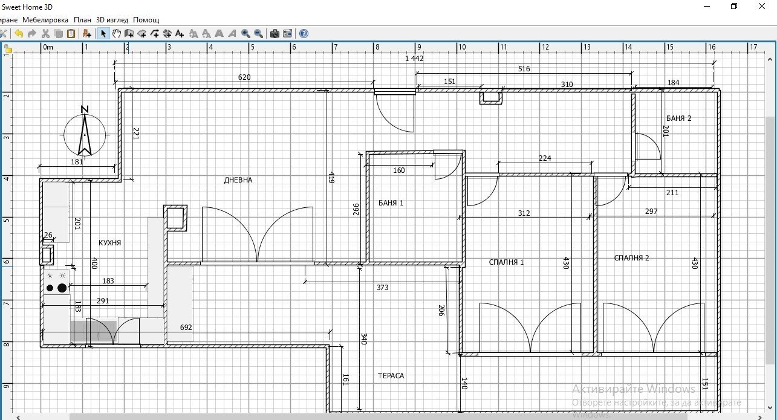Switch to the Pan hand tool
Viewport: 777px width, 420px height.
116,34
